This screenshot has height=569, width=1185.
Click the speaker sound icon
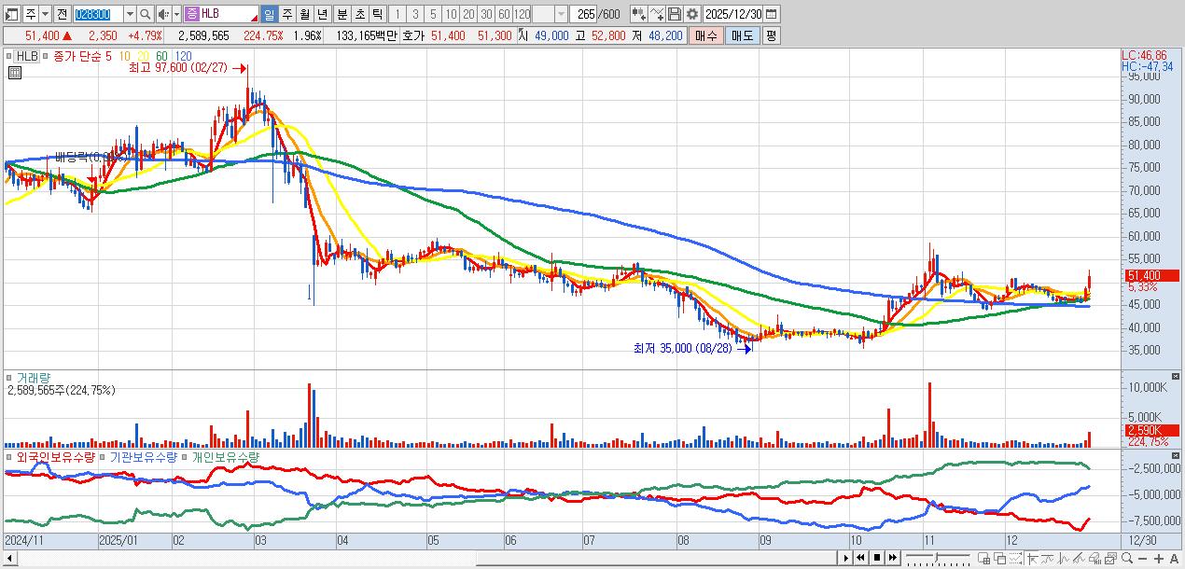[x=163, y=14]
